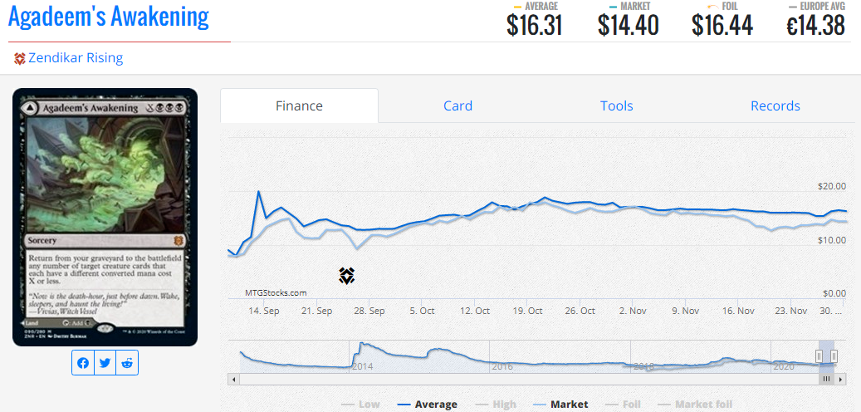The width and height of the screenshot is (861, 412).
Task: Hide the Market price line
Action: pyautogui.click(x=560, y=405)
